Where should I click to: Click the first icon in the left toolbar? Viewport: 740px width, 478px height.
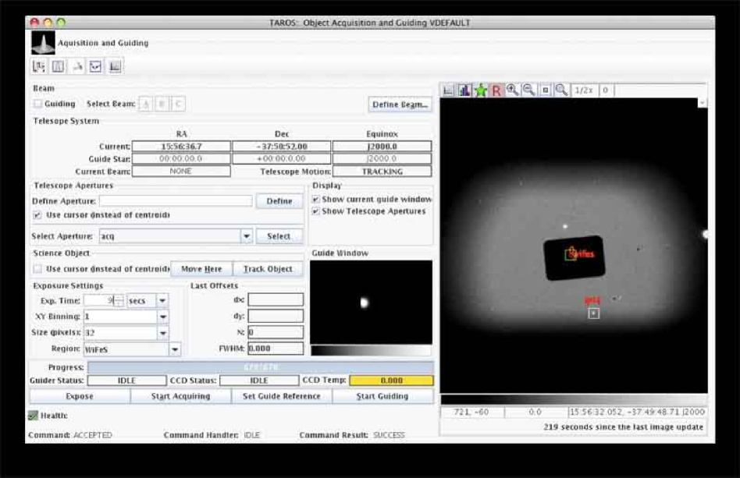point(39,67)
